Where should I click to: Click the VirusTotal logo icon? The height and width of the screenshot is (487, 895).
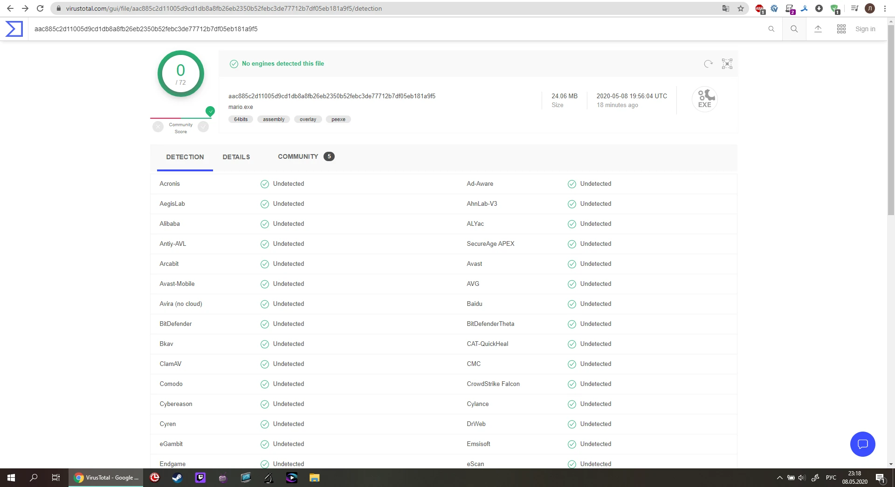14,29
